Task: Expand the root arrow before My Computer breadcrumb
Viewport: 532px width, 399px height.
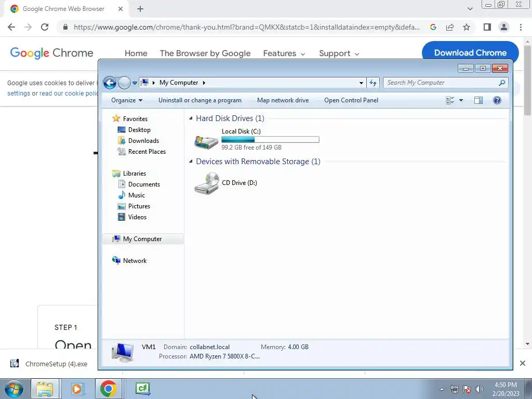Action: [x=153, y=83]
